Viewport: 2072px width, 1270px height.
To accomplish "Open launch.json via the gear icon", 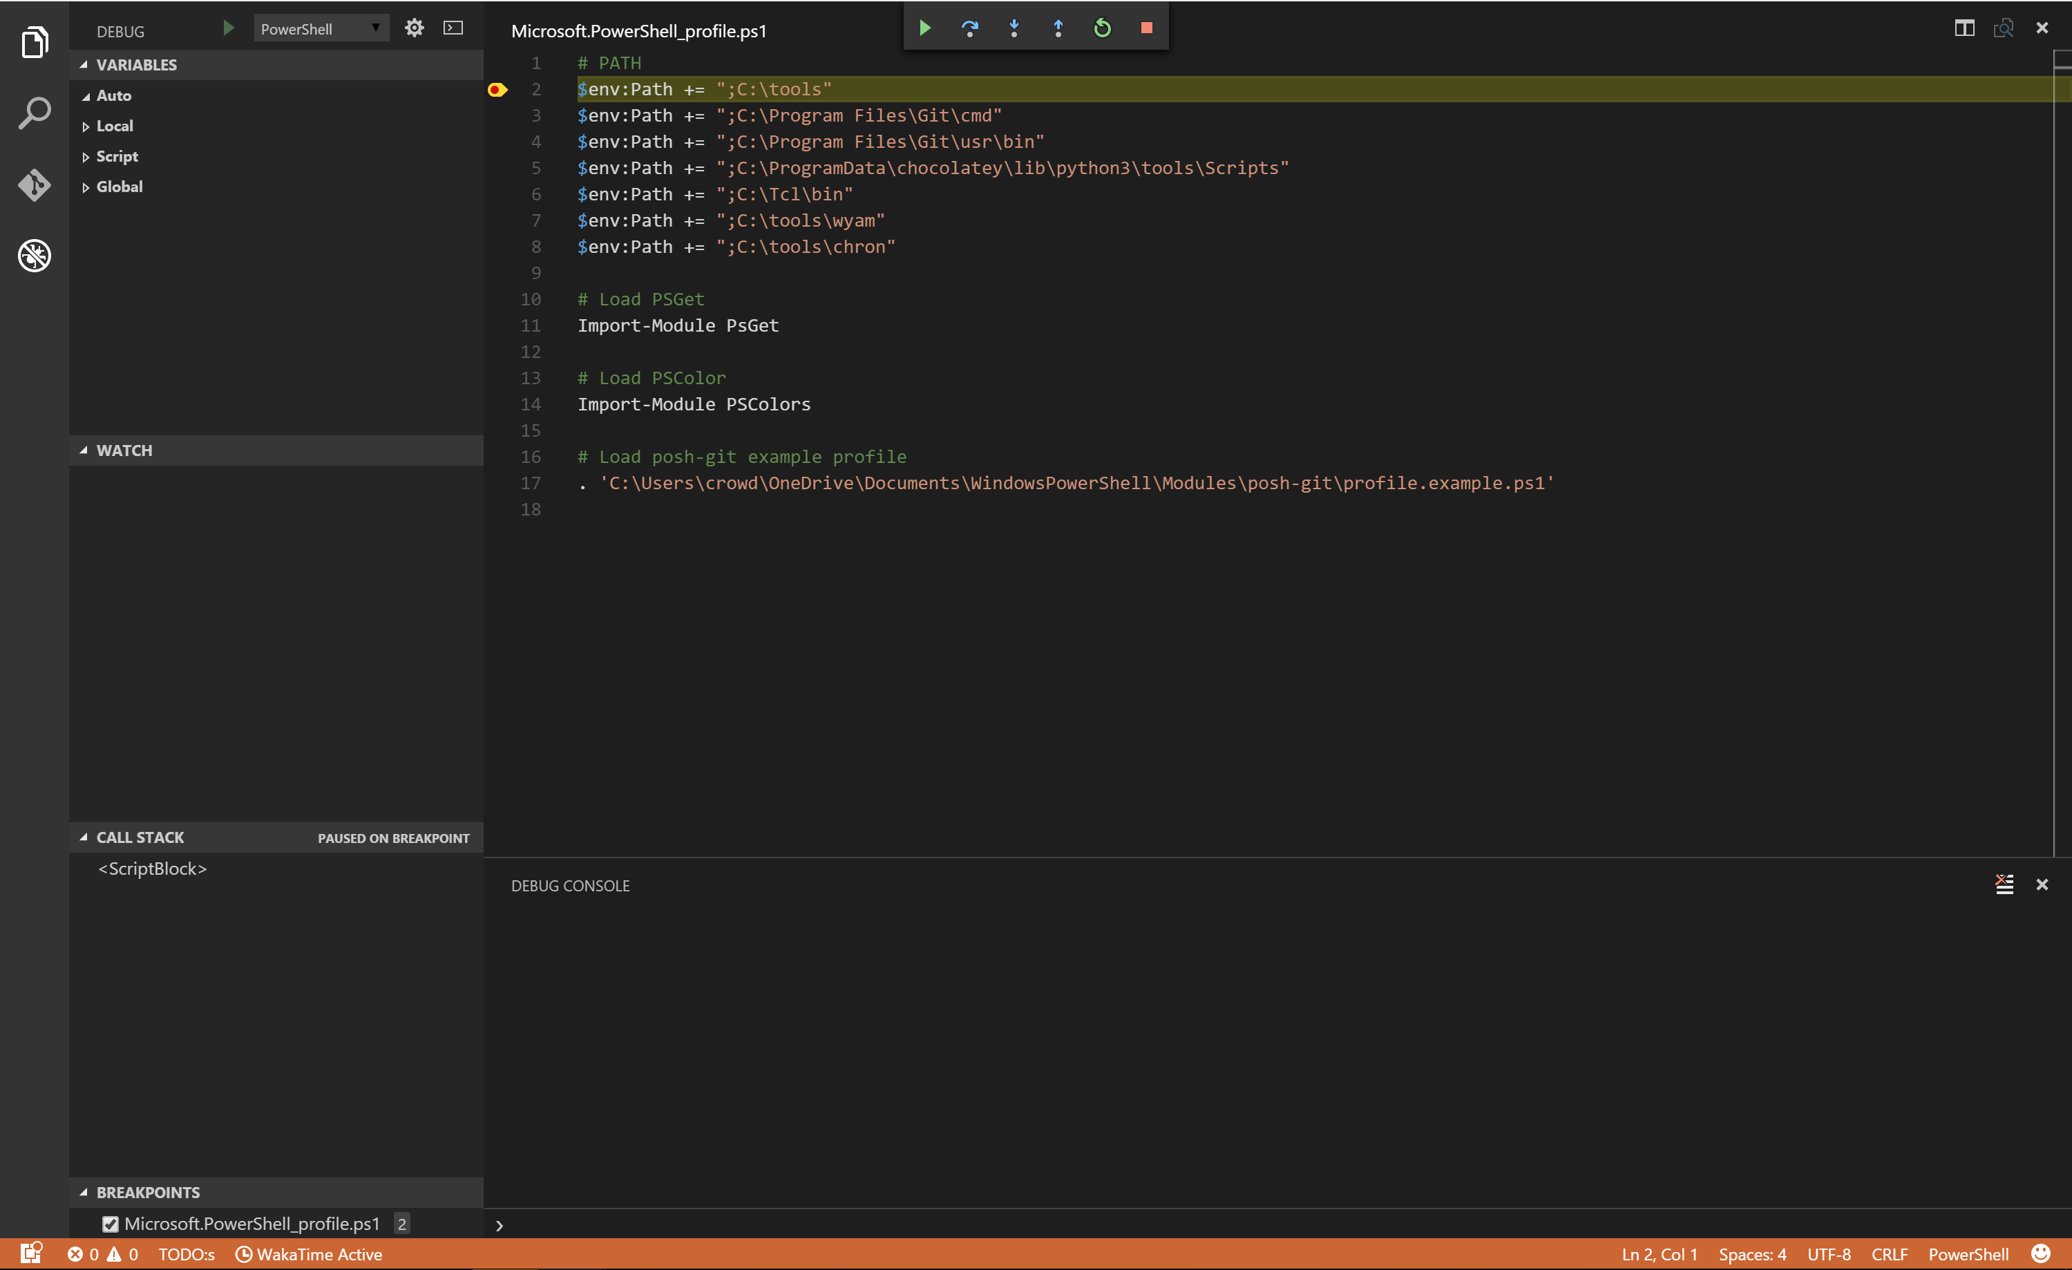I will 414,28.
